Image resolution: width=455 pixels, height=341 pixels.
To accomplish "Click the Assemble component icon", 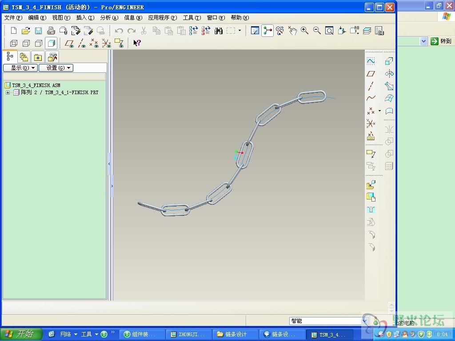I will point(371,185).
